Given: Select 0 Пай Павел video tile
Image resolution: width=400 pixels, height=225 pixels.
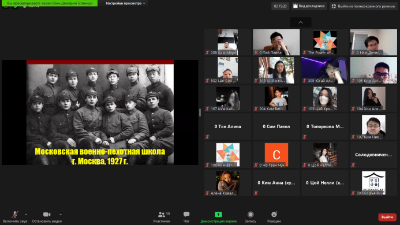Looking at the screenshot, I should 276,42.
